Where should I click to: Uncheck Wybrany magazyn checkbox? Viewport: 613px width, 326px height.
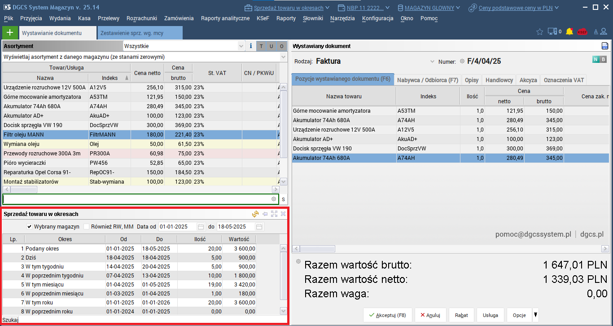point(30,227)
